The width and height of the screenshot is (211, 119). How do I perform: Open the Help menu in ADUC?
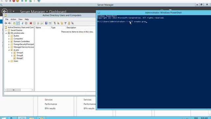coord(27,19)
